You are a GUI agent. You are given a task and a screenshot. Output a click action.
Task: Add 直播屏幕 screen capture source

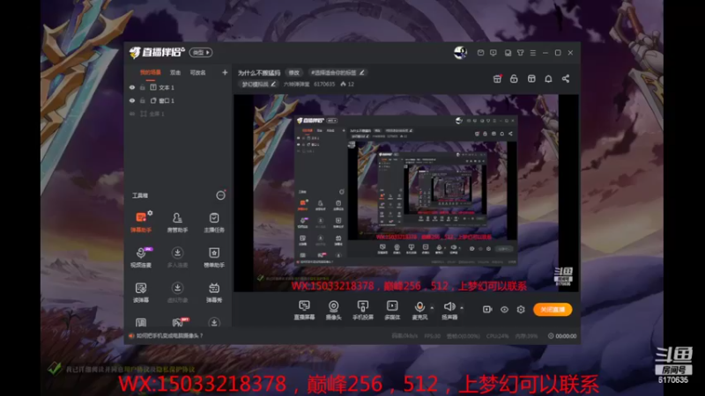(x=304, y=310)
